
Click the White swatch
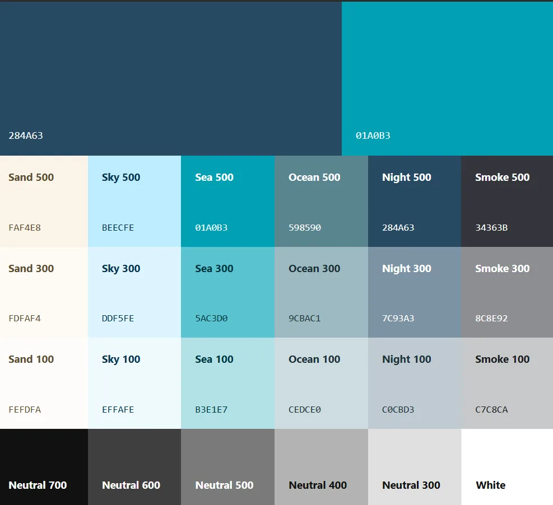click(x=507, y=467)
